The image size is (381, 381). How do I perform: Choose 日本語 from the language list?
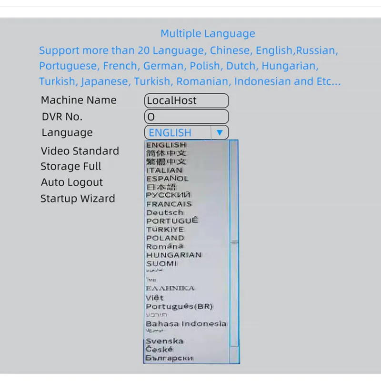(x=161, y=187)
